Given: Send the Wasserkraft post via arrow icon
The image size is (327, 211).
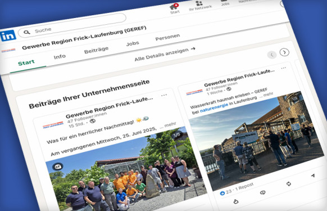Looking at the screenshot, I should pos(313,176).
